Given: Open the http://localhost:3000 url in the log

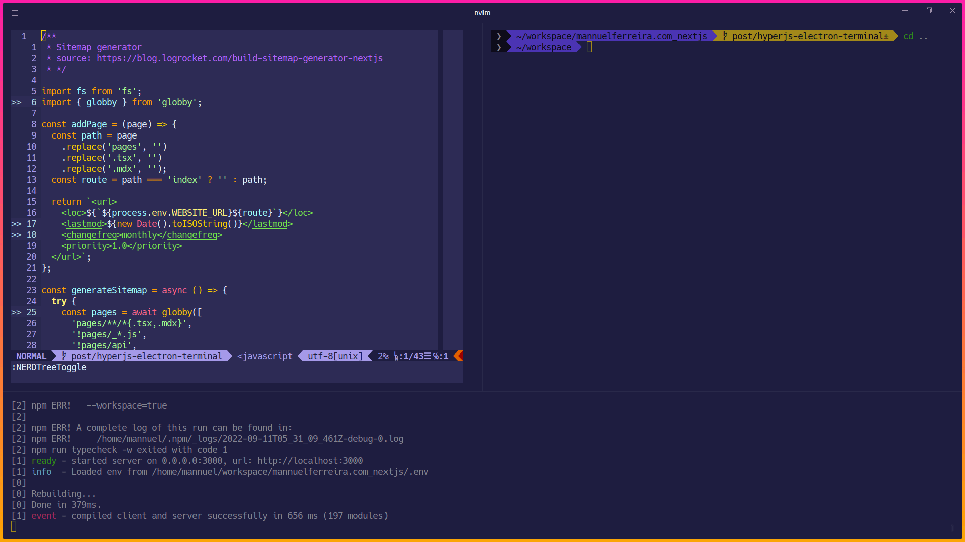Looking at the screenshot, I should [310, 461].
